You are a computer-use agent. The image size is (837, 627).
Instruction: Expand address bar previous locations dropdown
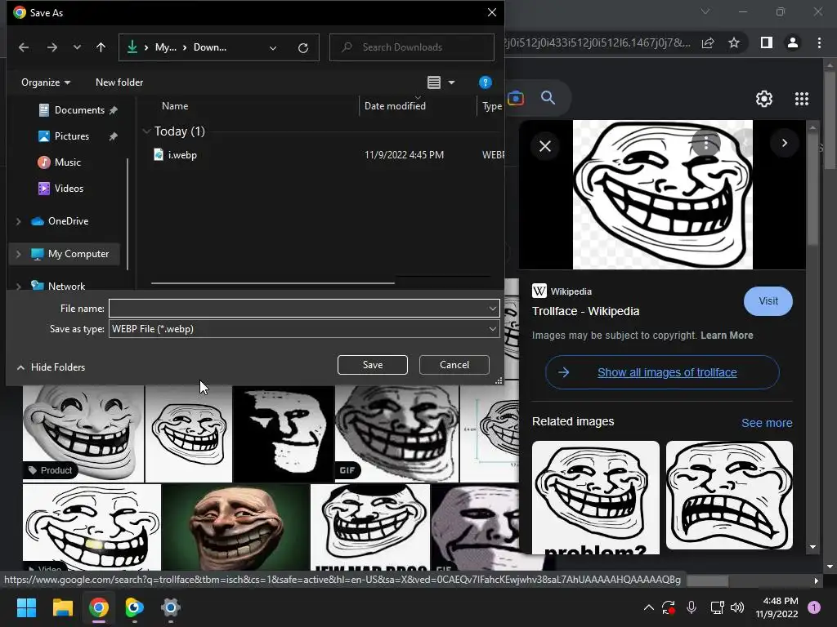pyautogui.click(x=273, y=48)
